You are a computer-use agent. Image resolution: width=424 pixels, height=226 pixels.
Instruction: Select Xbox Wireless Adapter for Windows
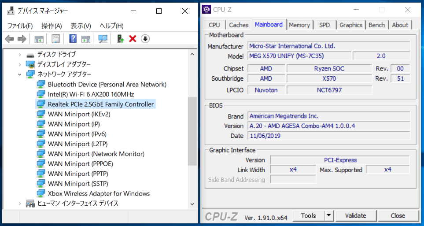point(99,193)
